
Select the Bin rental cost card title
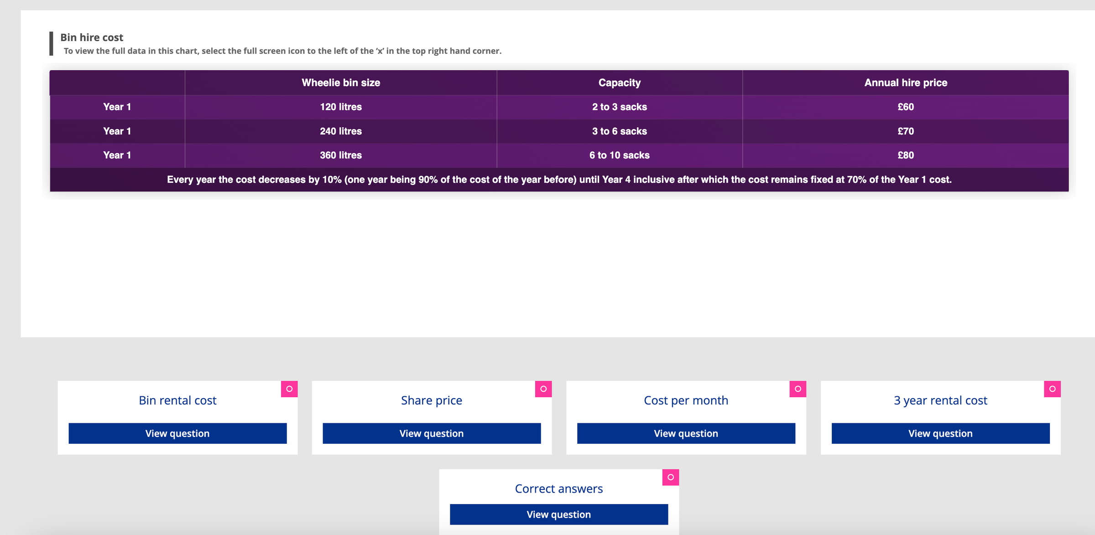click(x=177, y=400)
